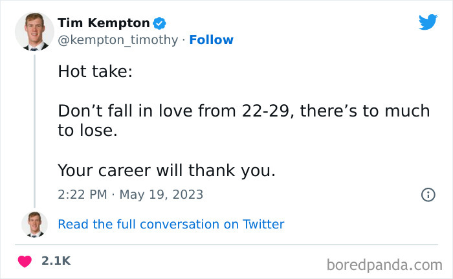Like the tweet with the heart icon
Image resolution: width=453 pixels, height=279 pixels.
point(25,262)
